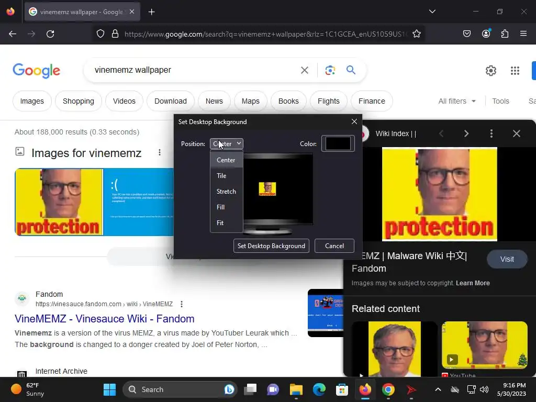The image size is (536, 402).
Task: Expand the All filters dropdown
Action: click(457, 101)
